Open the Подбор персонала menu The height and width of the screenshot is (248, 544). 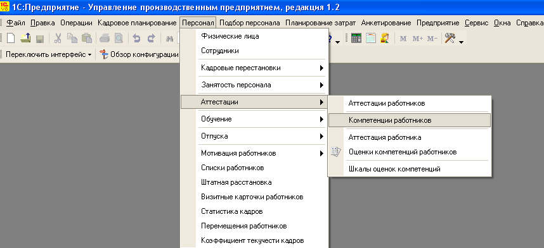tap(250, 23)
